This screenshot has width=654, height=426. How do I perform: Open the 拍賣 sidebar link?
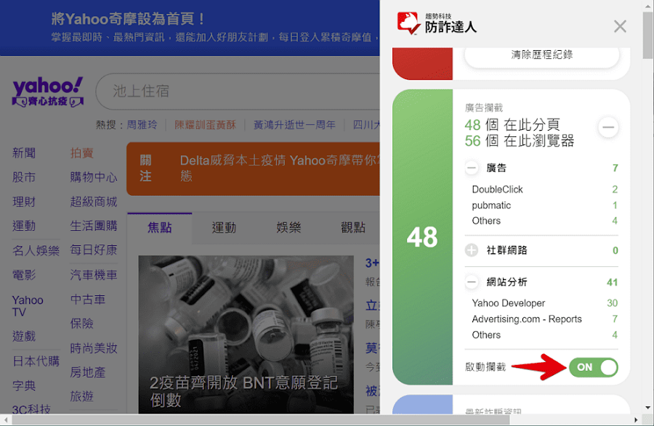(81, 153)
